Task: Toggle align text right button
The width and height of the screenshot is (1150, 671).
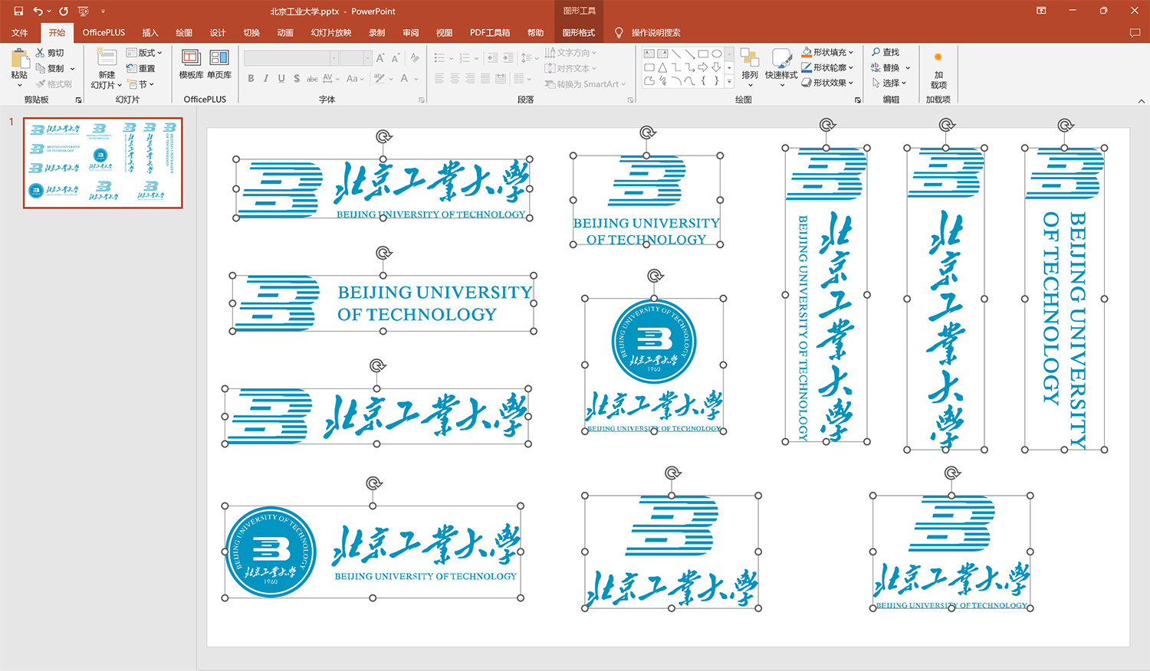Action: 470,78
